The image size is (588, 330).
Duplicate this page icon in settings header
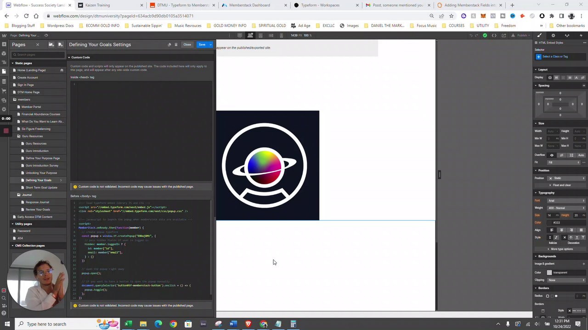[169, 44]
